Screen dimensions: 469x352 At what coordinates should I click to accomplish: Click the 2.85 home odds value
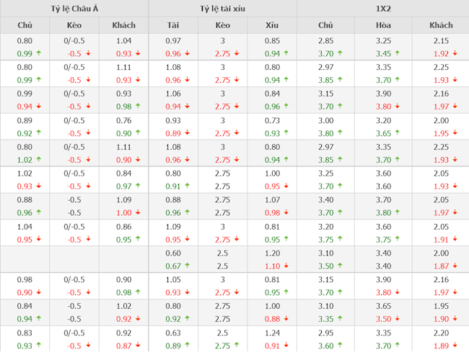325,42
